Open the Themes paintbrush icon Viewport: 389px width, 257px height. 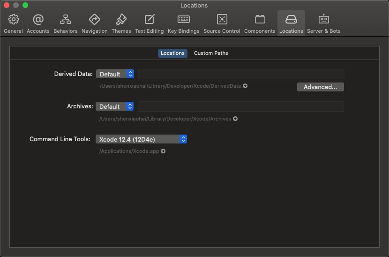coord(121,19)
